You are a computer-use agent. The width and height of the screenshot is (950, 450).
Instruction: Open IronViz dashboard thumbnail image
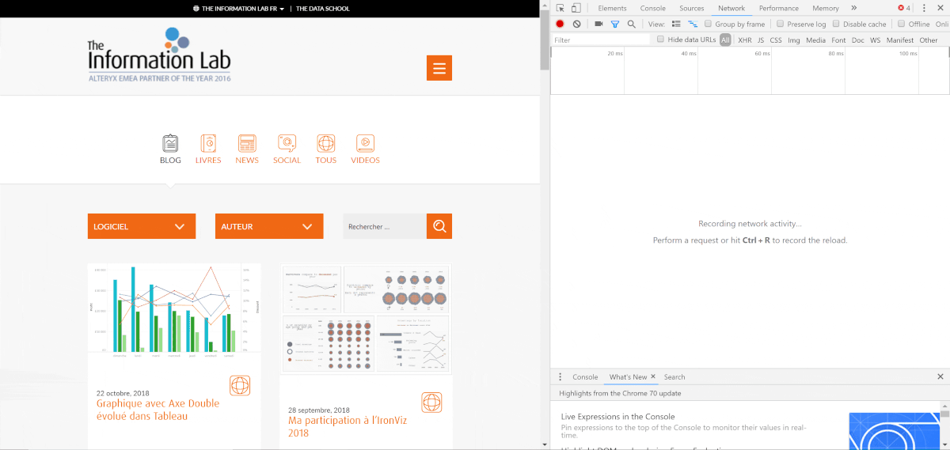[366, 319]
